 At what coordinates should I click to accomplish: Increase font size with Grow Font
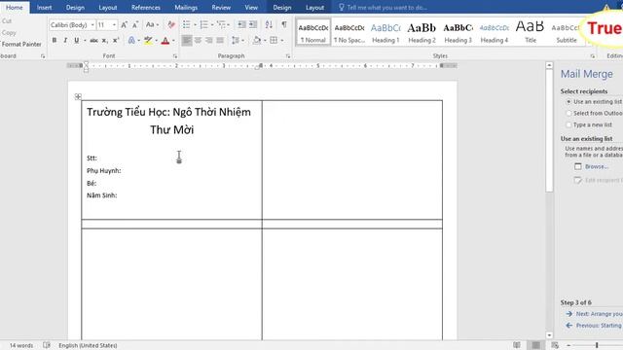[124, 25]
